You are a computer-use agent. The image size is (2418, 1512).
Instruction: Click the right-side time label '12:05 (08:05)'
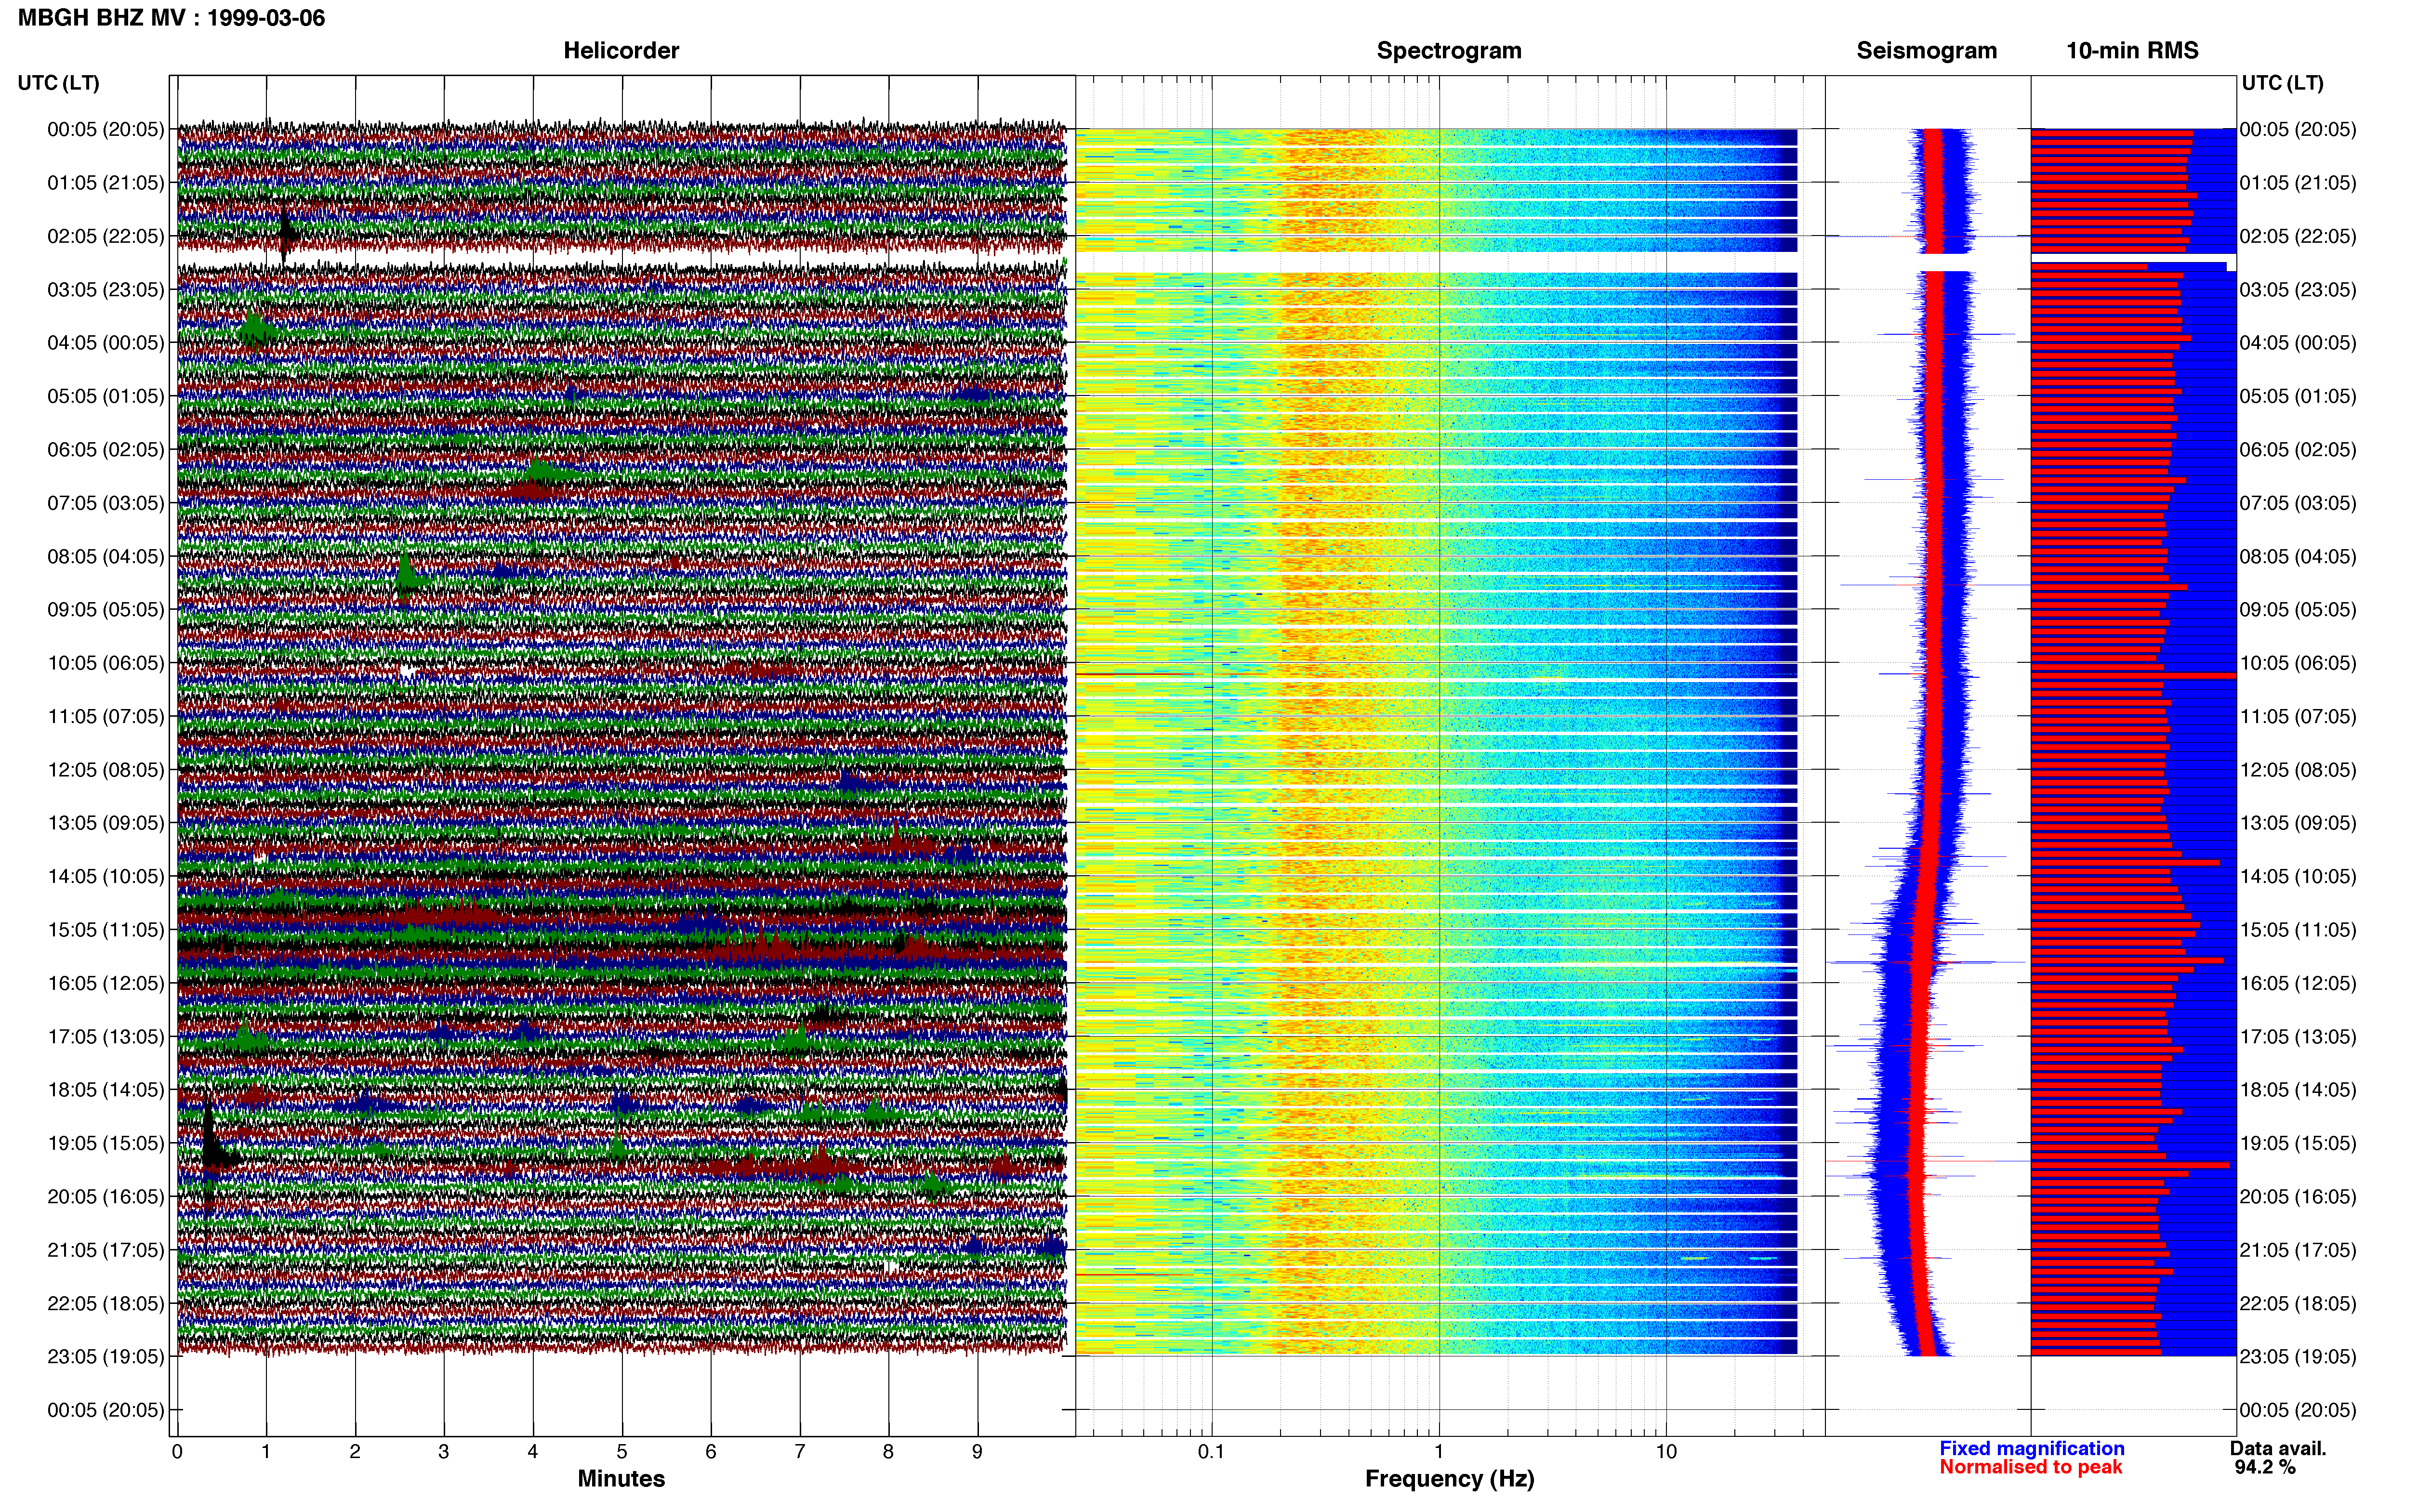2298,770
